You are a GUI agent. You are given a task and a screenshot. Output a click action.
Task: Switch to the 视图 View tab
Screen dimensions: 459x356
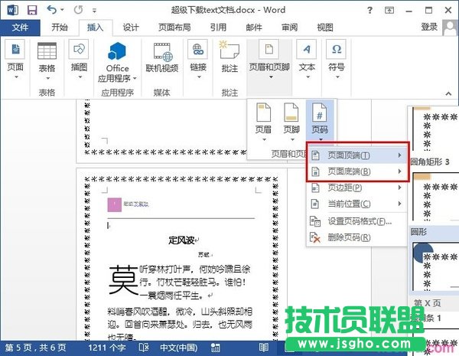coord(325,28)
